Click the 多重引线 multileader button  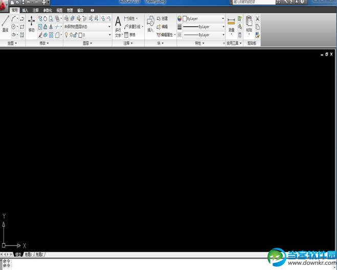(x=133, y=27)
